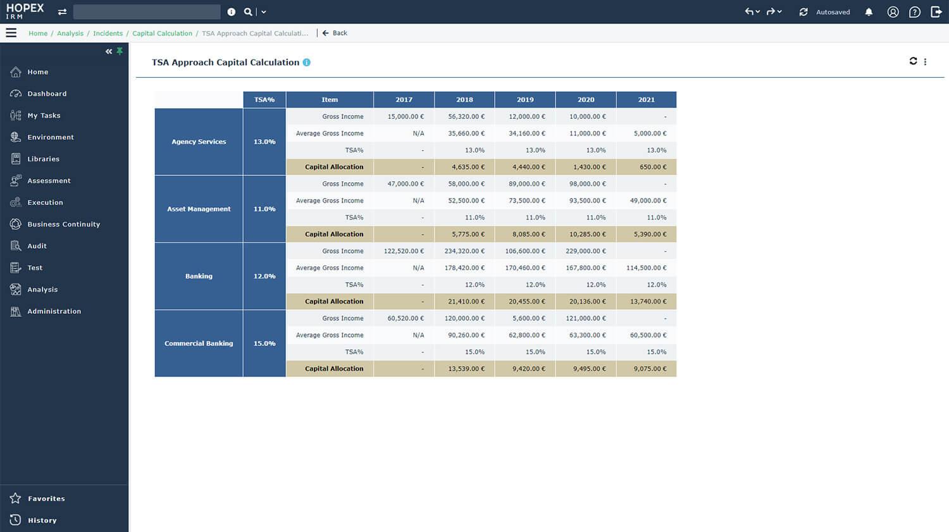Image resolution: width=949 pixels, height=532 pixels.
Task: Click the 234,320.00 € gross income cell
Action: click(464, 251)
